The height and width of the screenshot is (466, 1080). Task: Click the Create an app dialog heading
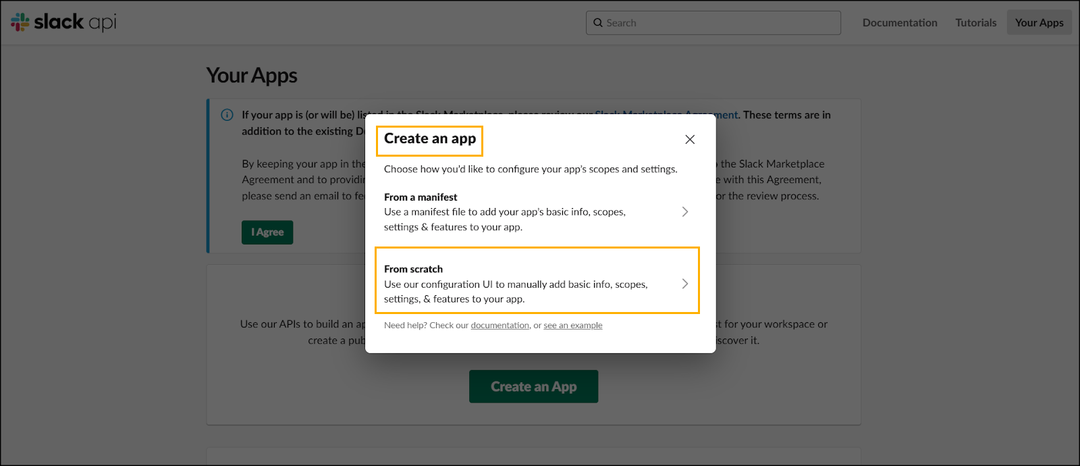(x=430, y=138)
